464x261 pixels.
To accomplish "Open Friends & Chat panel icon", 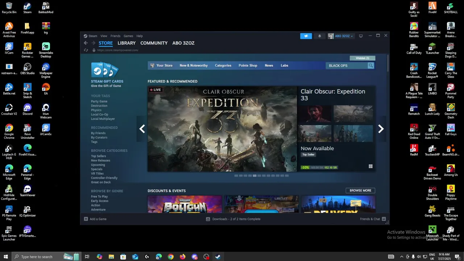I will (384, 219).
